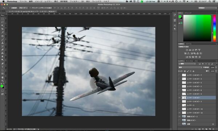
Task: Switch to the チャンネル tab
Action: (x=189, y=61)
